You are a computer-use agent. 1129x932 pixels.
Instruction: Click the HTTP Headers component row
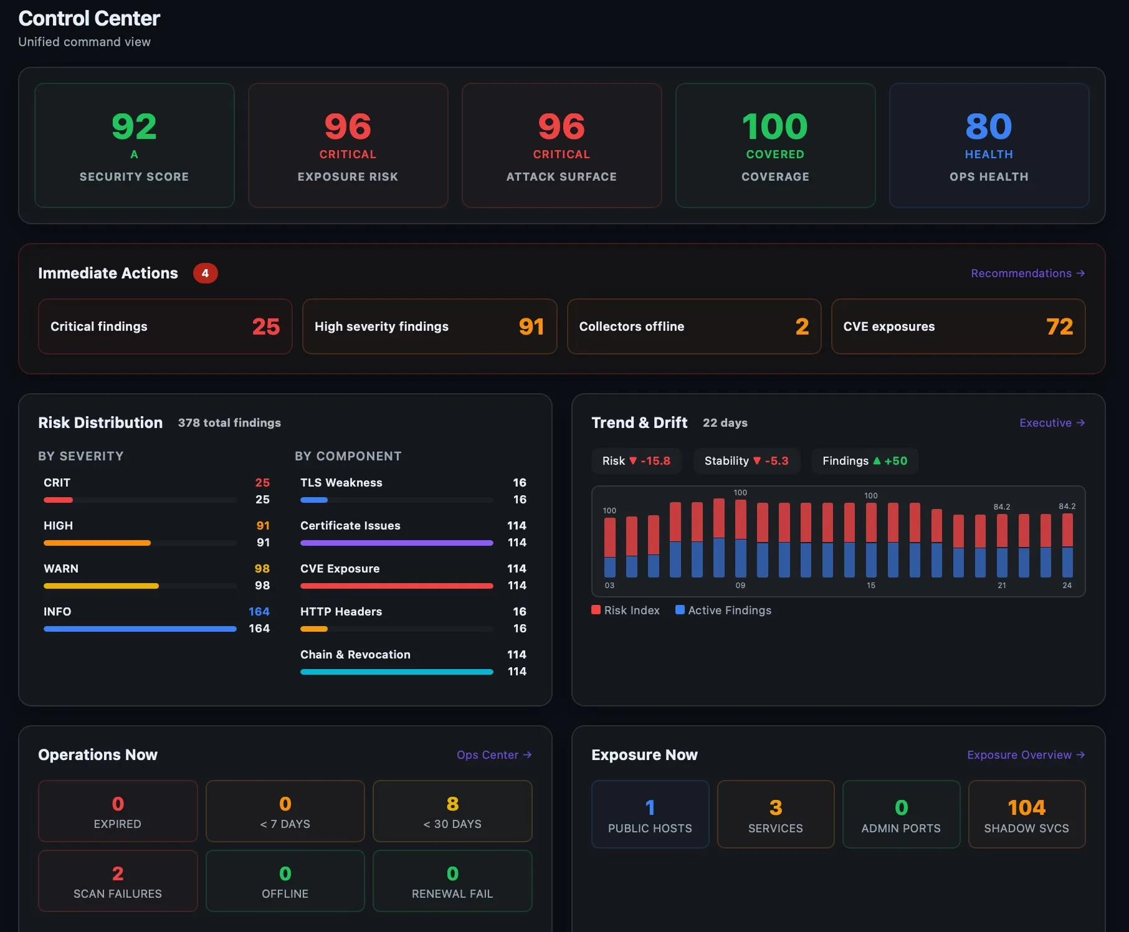pos(413,620)
